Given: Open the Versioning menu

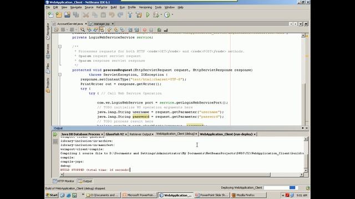Looking at the screenshot, I should 145,7.
